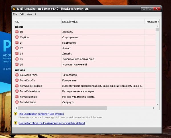This screenshot has width=171, height=138.
Task: Click the default value 'Лицензионное соглашение'
Action: click(78, 59)
